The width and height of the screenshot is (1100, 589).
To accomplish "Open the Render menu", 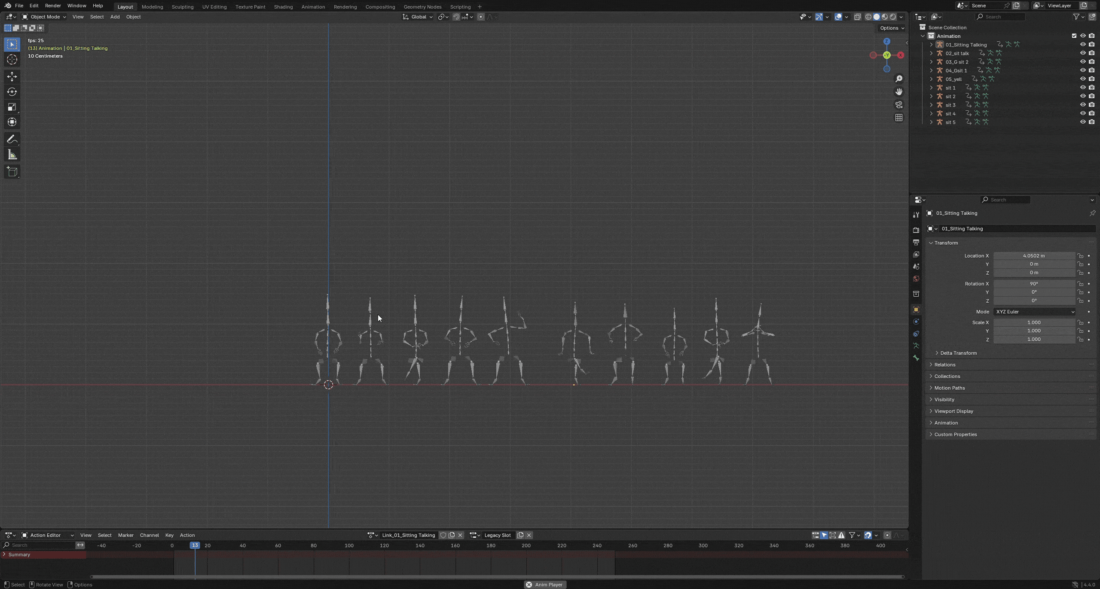I will pyautogui.click(x=53, y=6).
